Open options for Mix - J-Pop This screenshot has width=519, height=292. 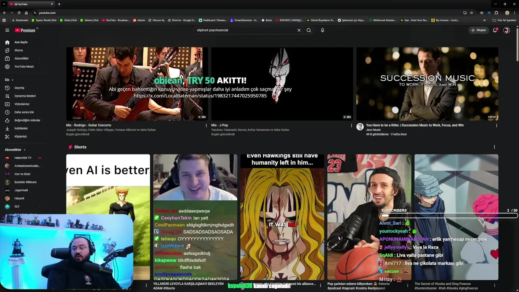[x=351, y=126]
